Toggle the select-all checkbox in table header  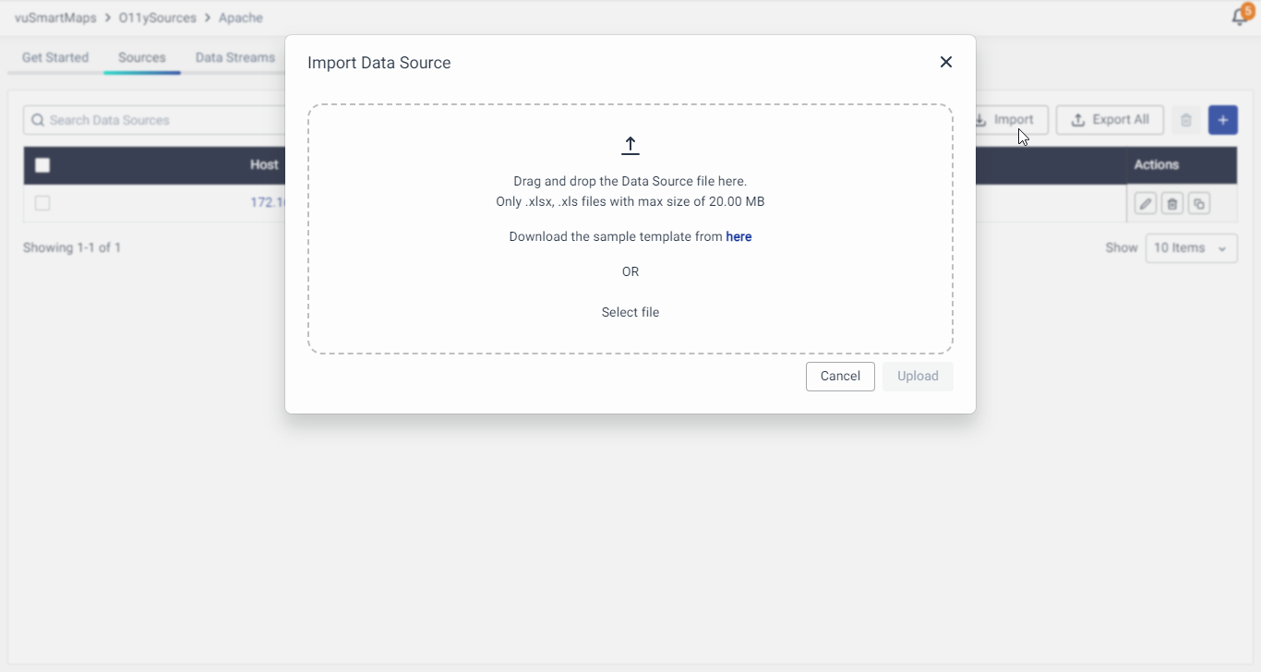pos(42,165)
